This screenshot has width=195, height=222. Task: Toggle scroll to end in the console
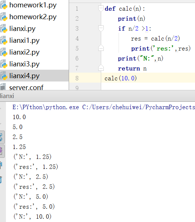tap(2, 151)
